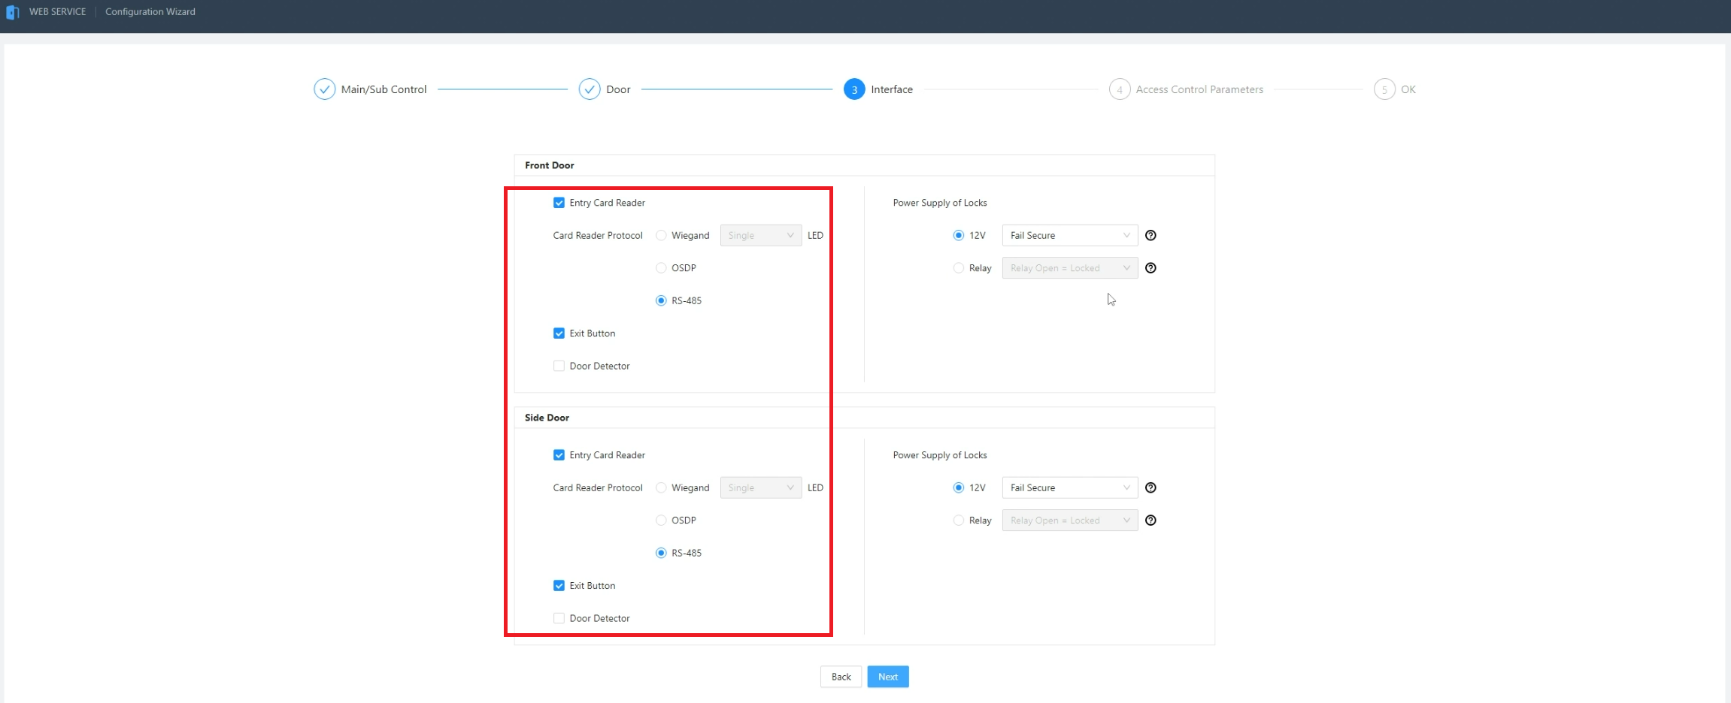Click the Main/Sub Control completed step checkmark

(x=324, y=89)
